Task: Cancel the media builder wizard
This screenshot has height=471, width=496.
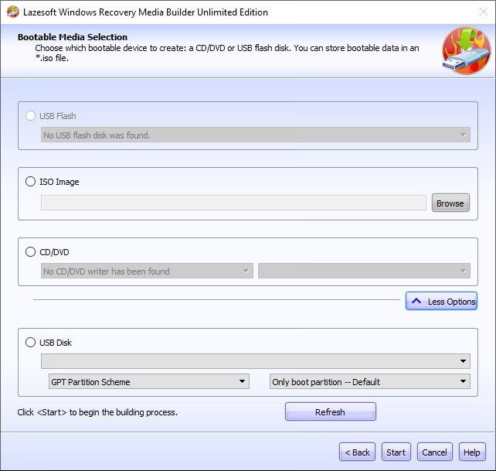Action: pyautogui.click(x=434, y=452)
